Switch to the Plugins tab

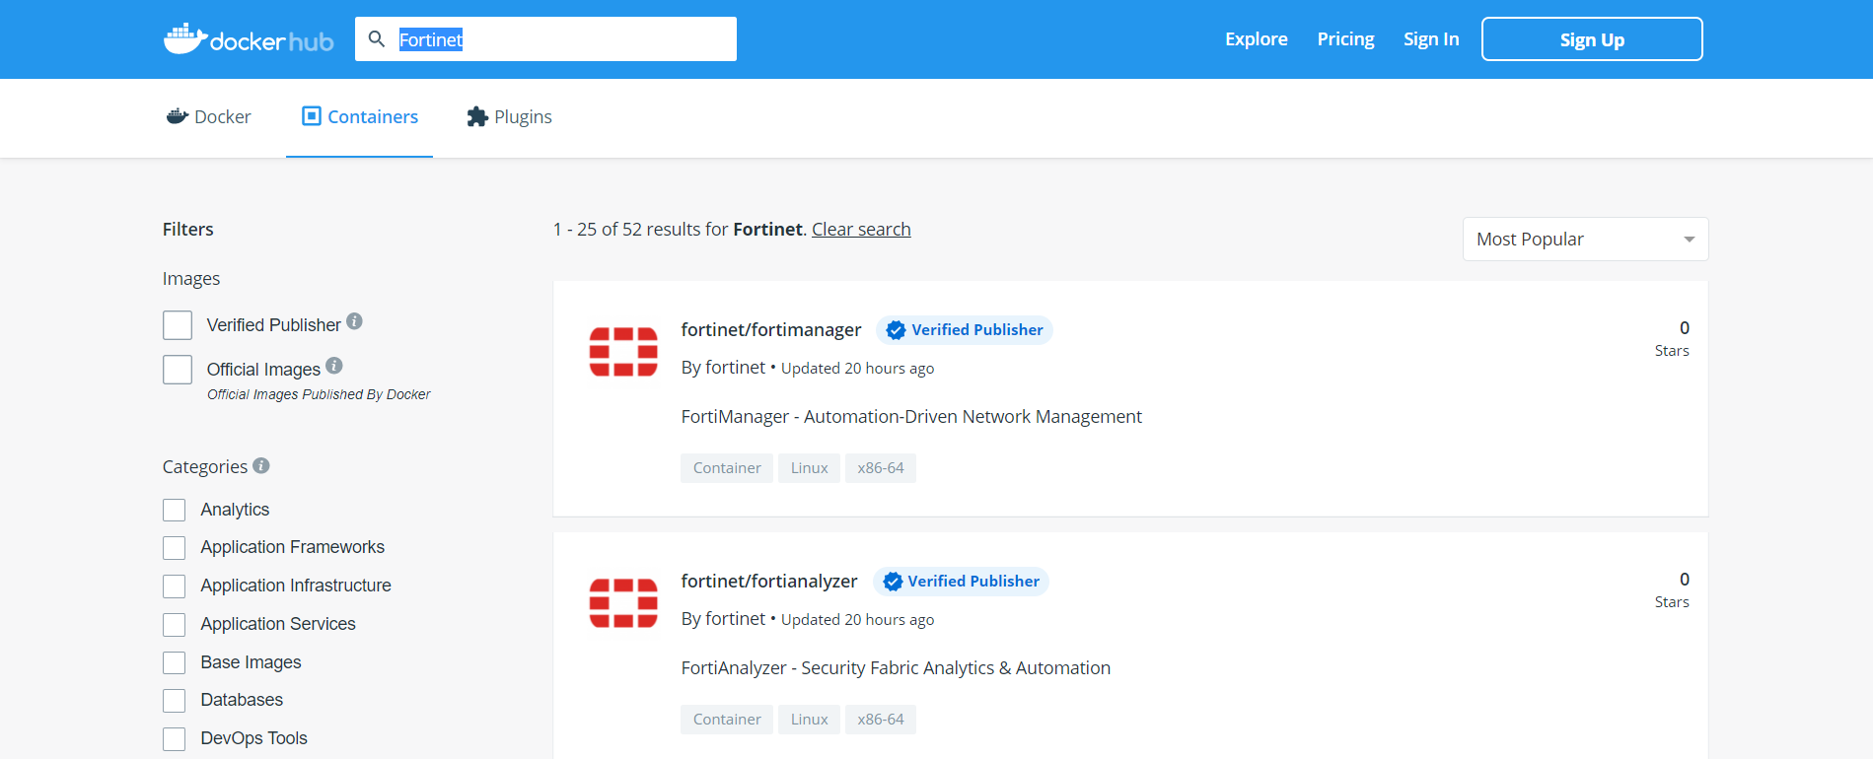[x=509, y=117]
